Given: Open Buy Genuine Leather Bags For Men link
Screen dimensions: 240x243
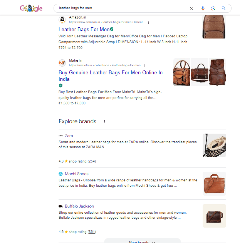Looking at the screenshot, I should 111,76.
